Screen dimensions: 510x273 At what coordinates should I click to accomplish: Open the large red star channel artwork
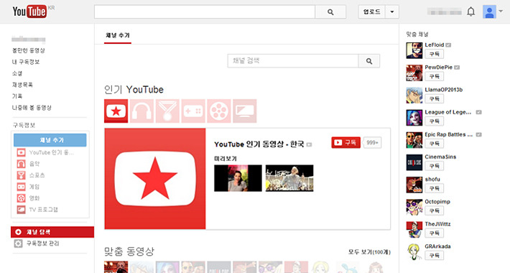pos(155,179)
